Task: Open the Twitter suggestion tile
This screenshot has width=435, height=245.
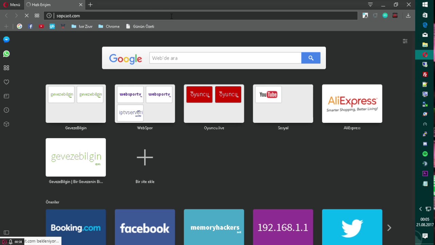Action: pos(352,227)
